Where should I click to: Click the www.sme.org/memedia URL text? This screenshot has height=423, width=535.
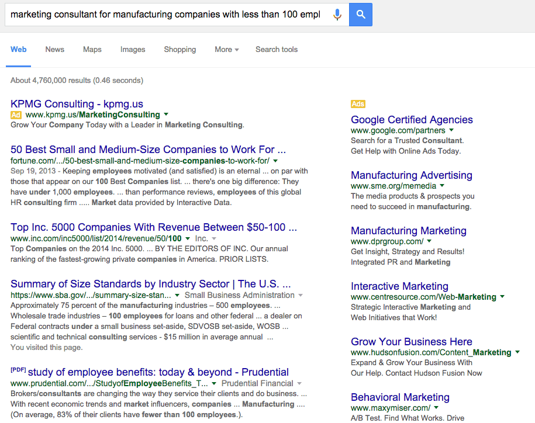[394, 186]
